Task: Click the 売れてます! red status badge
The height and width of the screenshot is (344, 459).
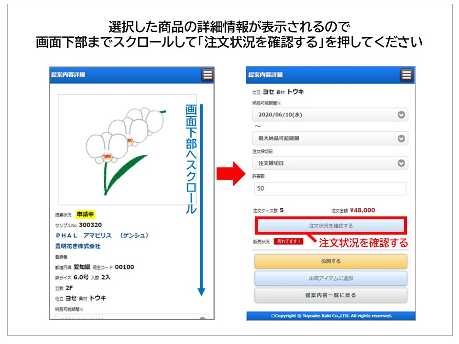Action: pyautogui.click(x=288, y=241)
